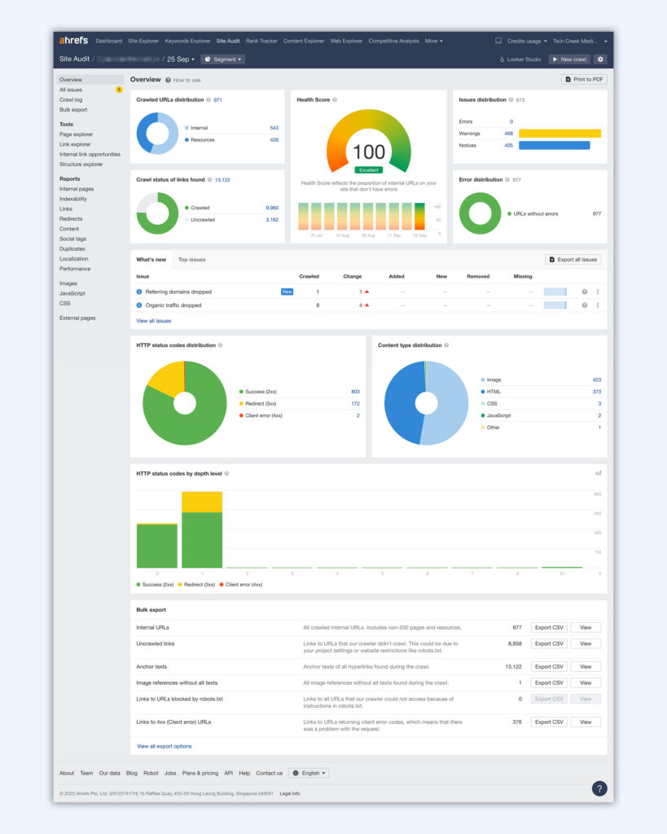Open Looker Studio integration
This screenshot has height=834, width=667.
520,59
